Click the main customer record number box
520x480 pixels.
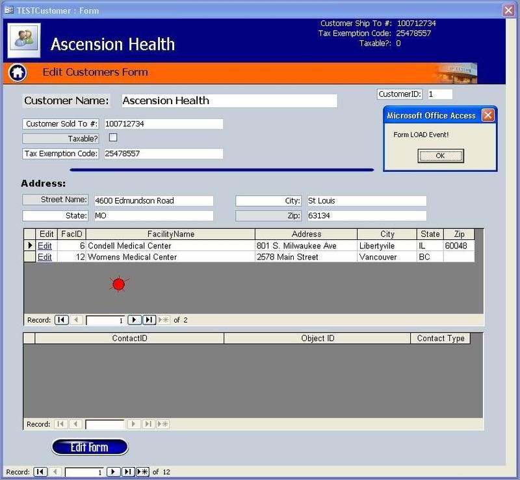84,472
